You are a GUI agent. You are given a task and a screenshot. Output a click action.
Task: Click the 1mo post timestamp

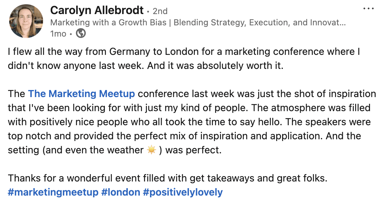click(58, 33)
